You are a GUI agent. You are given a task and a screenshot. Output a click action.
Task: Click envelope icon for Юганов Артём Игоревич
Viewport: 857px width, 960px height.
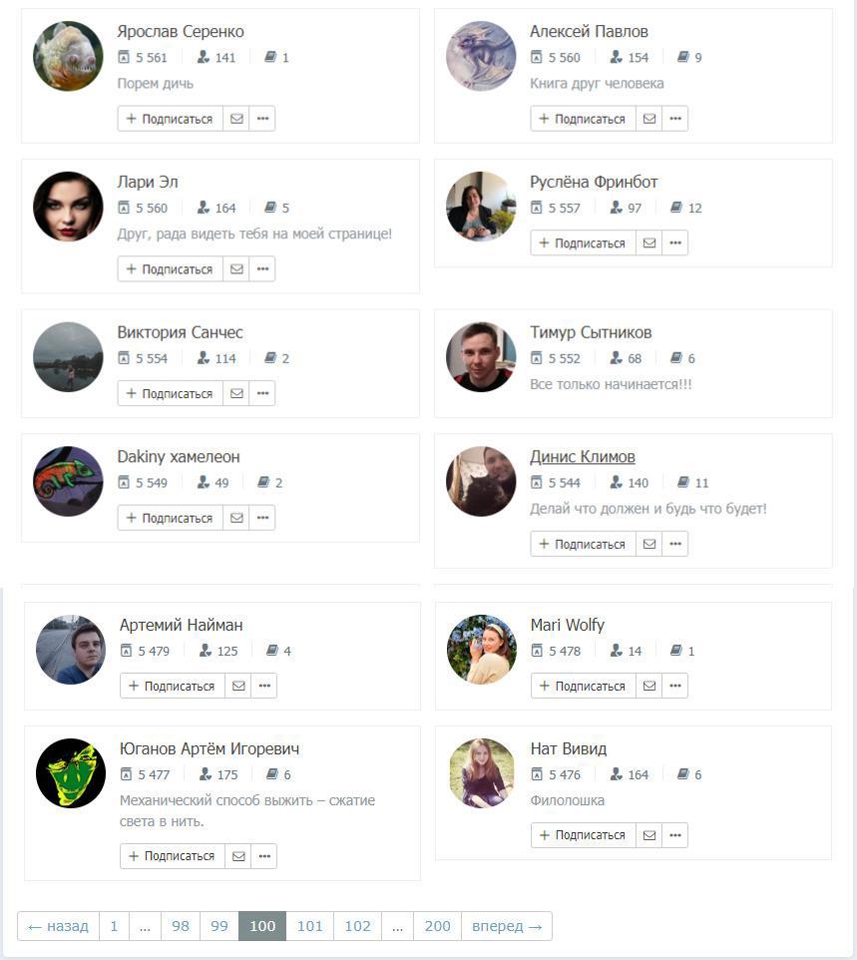point(238,856)
